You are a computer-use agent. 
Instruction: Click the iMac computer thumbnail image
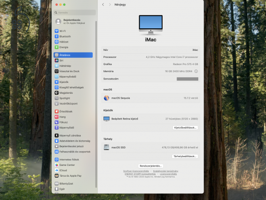tap(150, 25)
